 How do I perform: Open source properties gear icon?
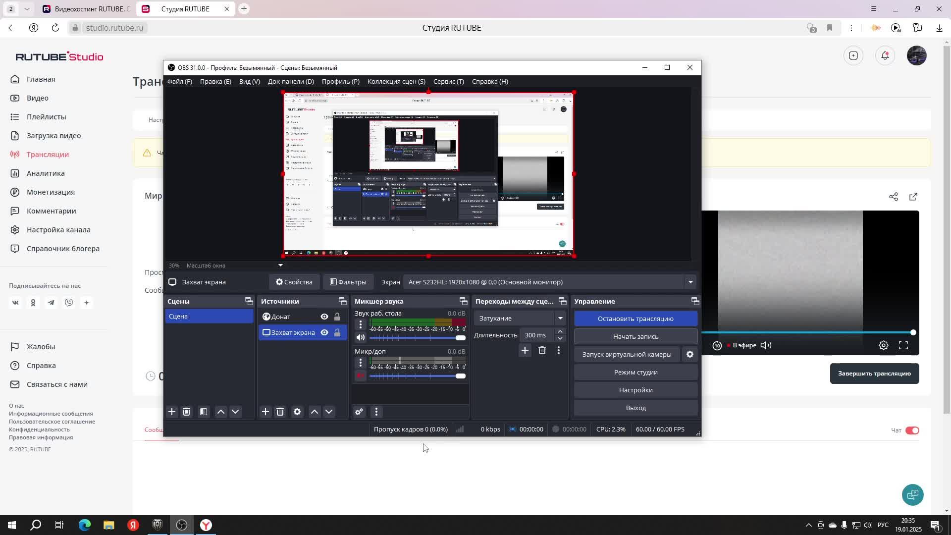297,412
